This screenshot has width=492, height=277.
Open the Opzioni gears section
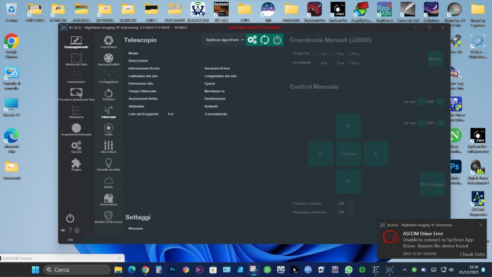pos(76,147)
